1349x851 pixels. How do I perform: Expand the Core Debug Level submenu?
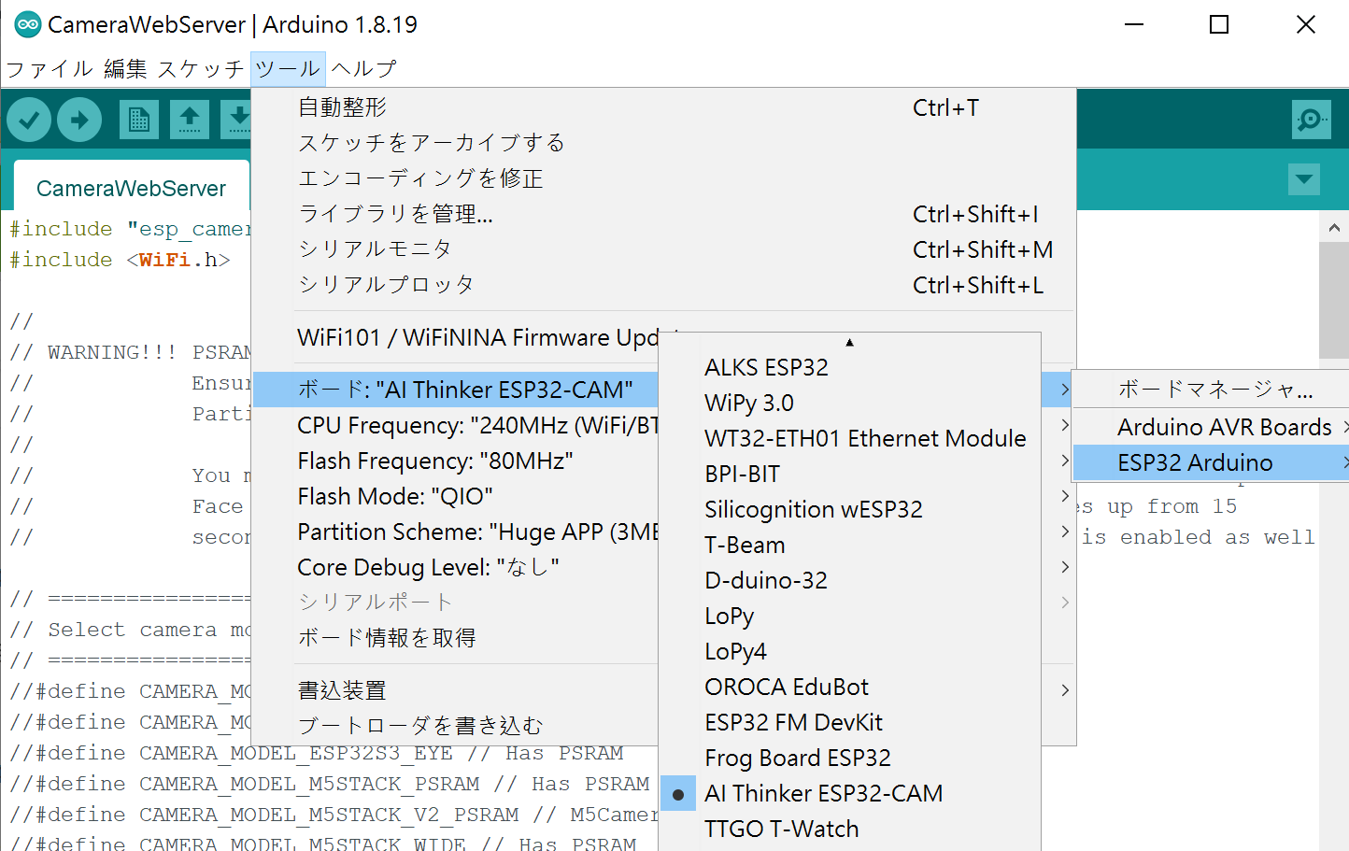[663, 567]
